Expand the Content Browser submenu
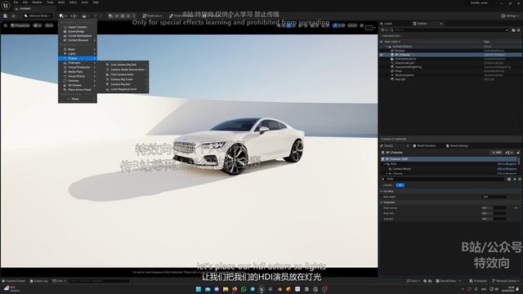 tap(78, 40)
